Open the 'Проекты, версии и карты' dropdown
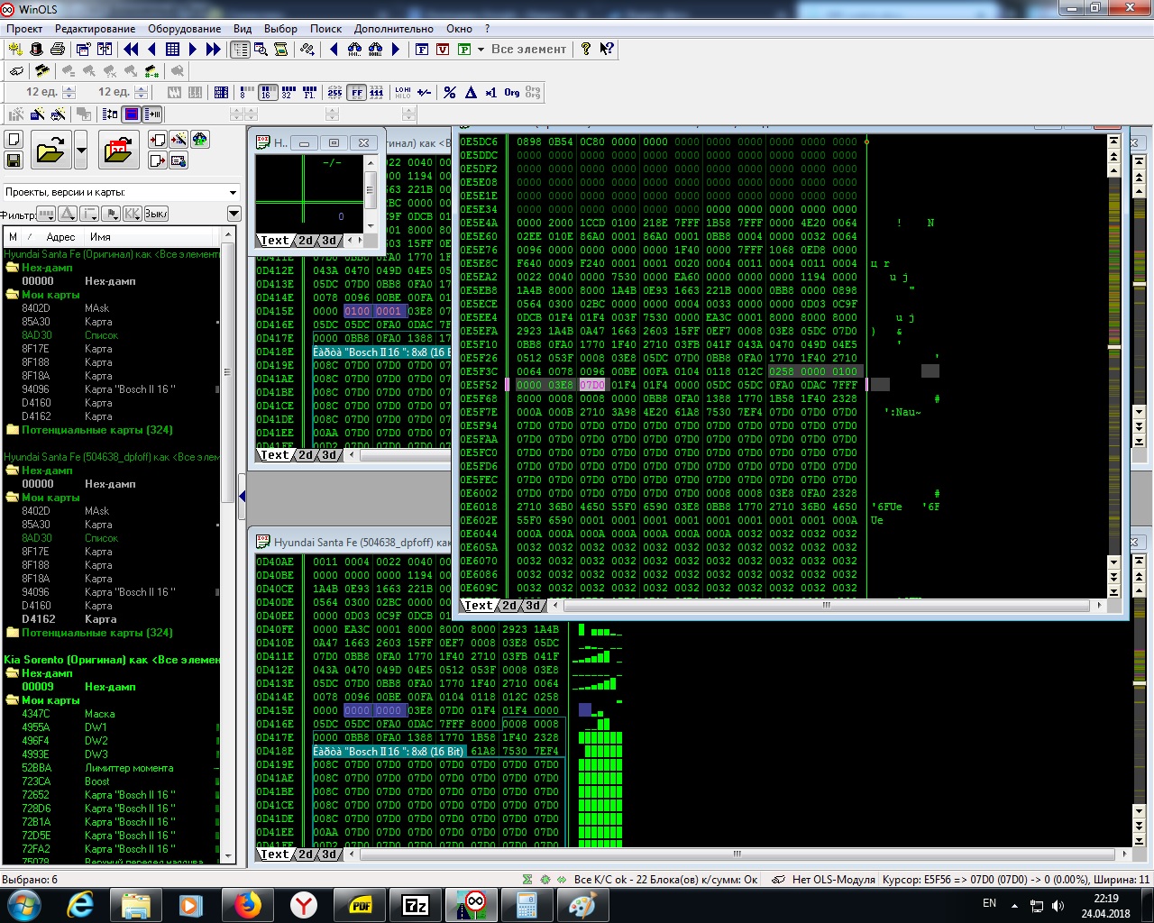Screen dimensions: 1154x923 (233, 192)
